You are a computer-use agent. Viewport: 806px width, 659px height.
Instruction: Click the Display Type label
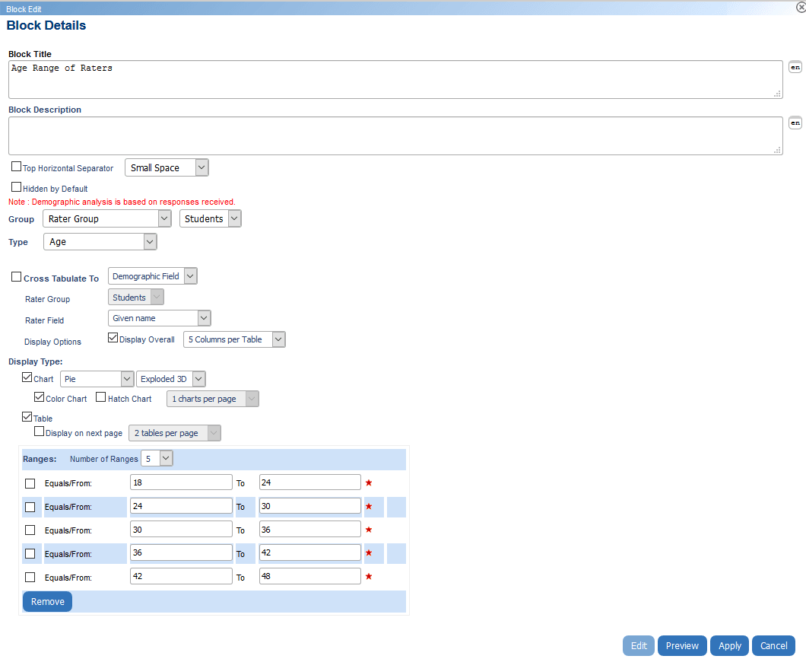click(x=36, y=361)
